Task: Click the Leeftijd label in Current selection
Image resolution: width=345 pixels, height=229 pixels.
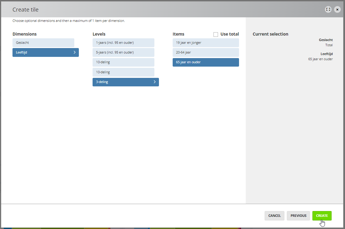Action: (x=326, y=54)
